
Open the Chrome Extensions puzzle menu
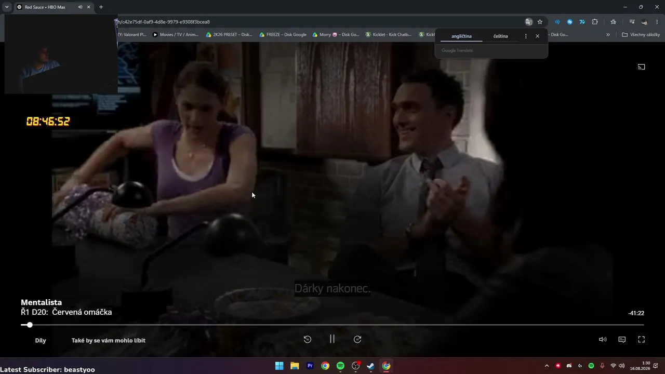(595, 22)
